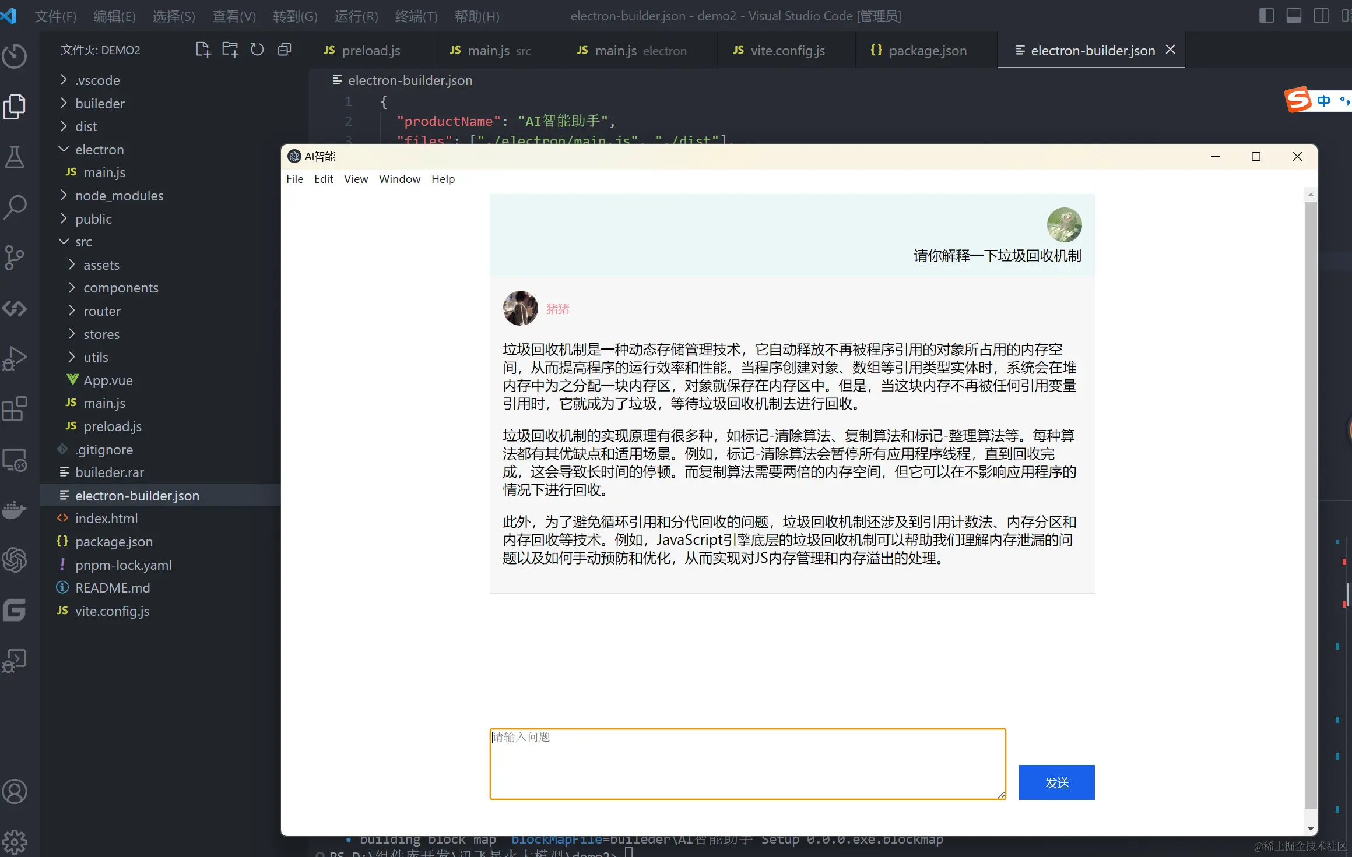
Task: Close the electron-builder.json editor tab
Action: 1170,50
